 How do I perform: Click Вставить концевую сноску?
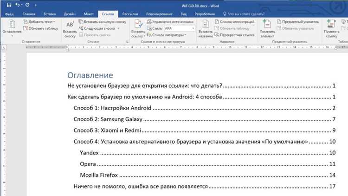(103, 22)
